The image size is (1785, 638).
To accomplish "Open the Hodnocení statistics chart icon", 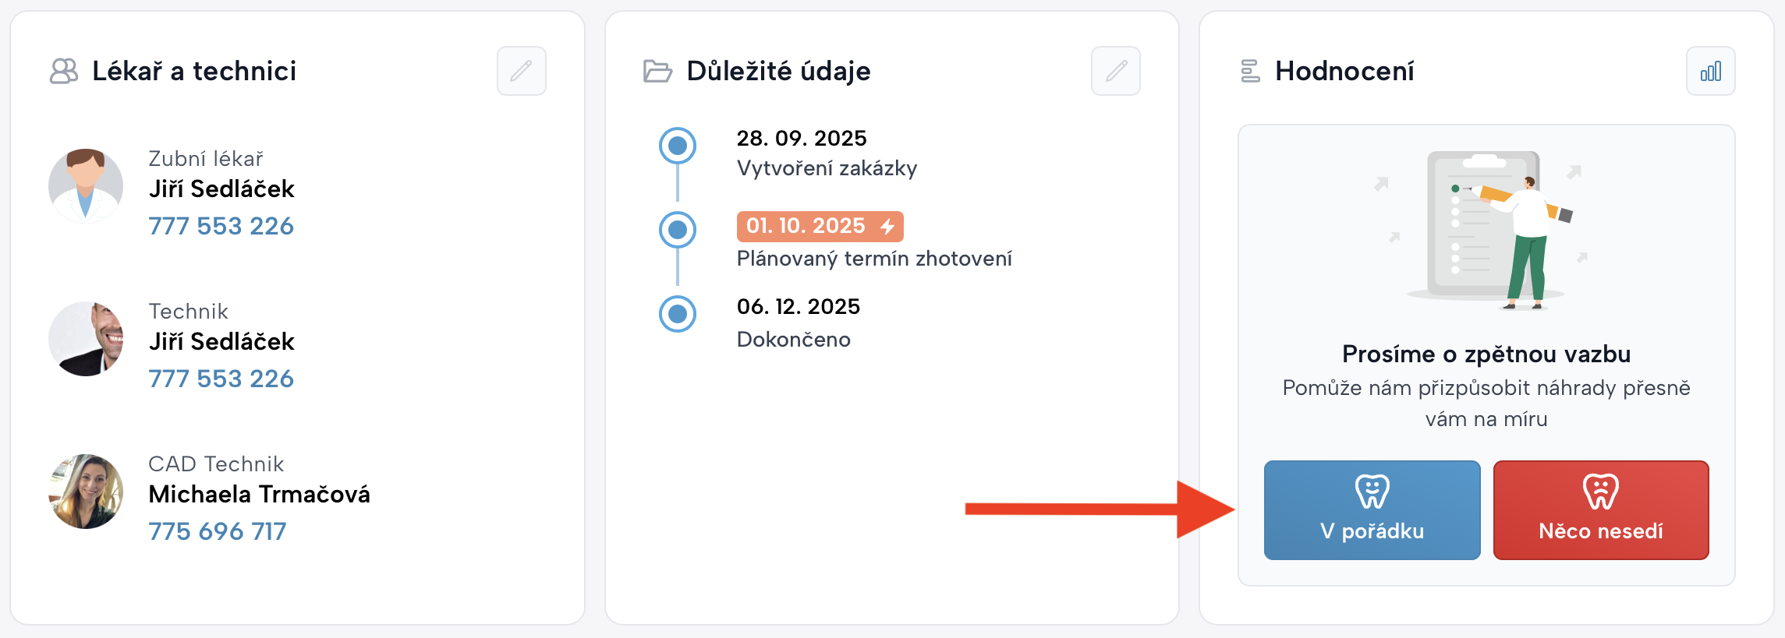I will pyautogui.click(x=1710, y=71).
